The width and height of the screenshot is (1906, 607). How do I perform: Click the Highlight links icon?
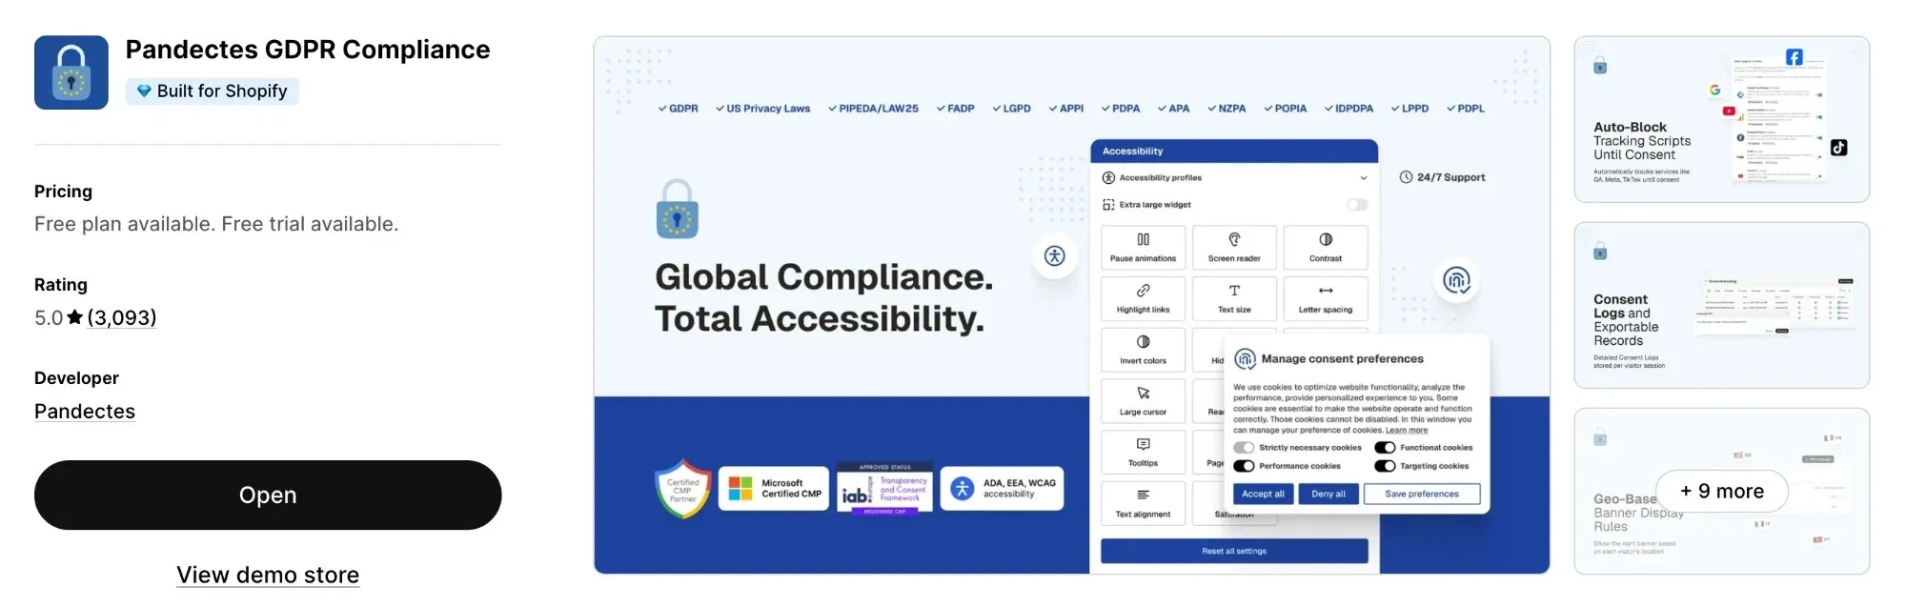pyautogui.click(x=1143, y=291)
